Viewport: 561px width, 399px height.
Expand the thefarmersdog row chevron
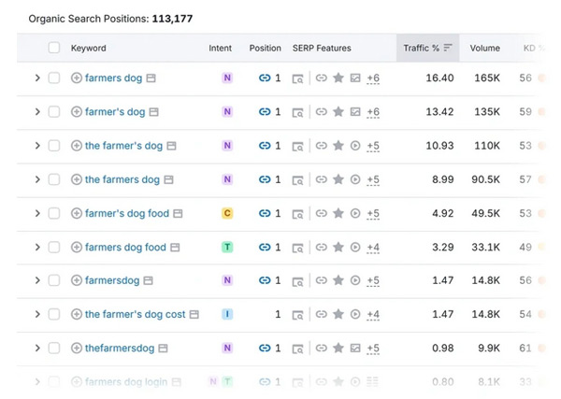pyautogui.click(x=37, y=349)
